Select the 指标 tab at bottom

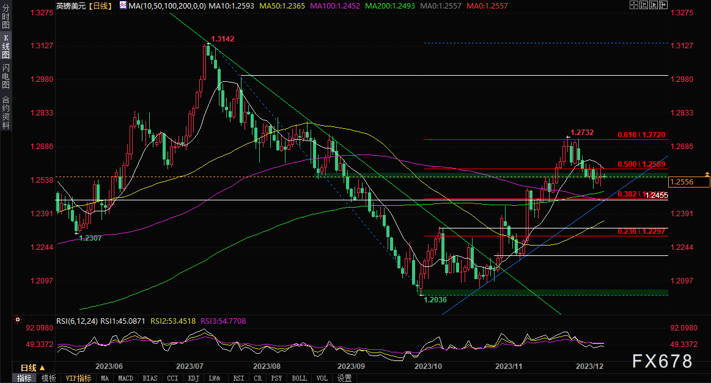click(x=24, y=378)
